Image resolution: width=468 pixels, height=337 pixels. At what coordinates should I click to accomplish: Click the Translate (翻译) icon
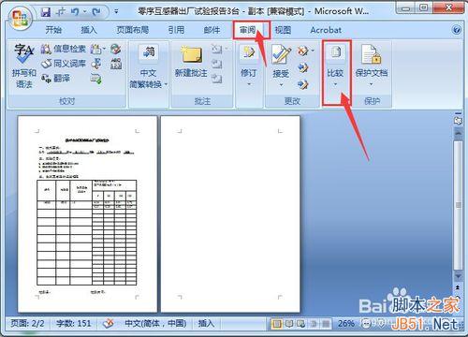click(x=55, y=79)
